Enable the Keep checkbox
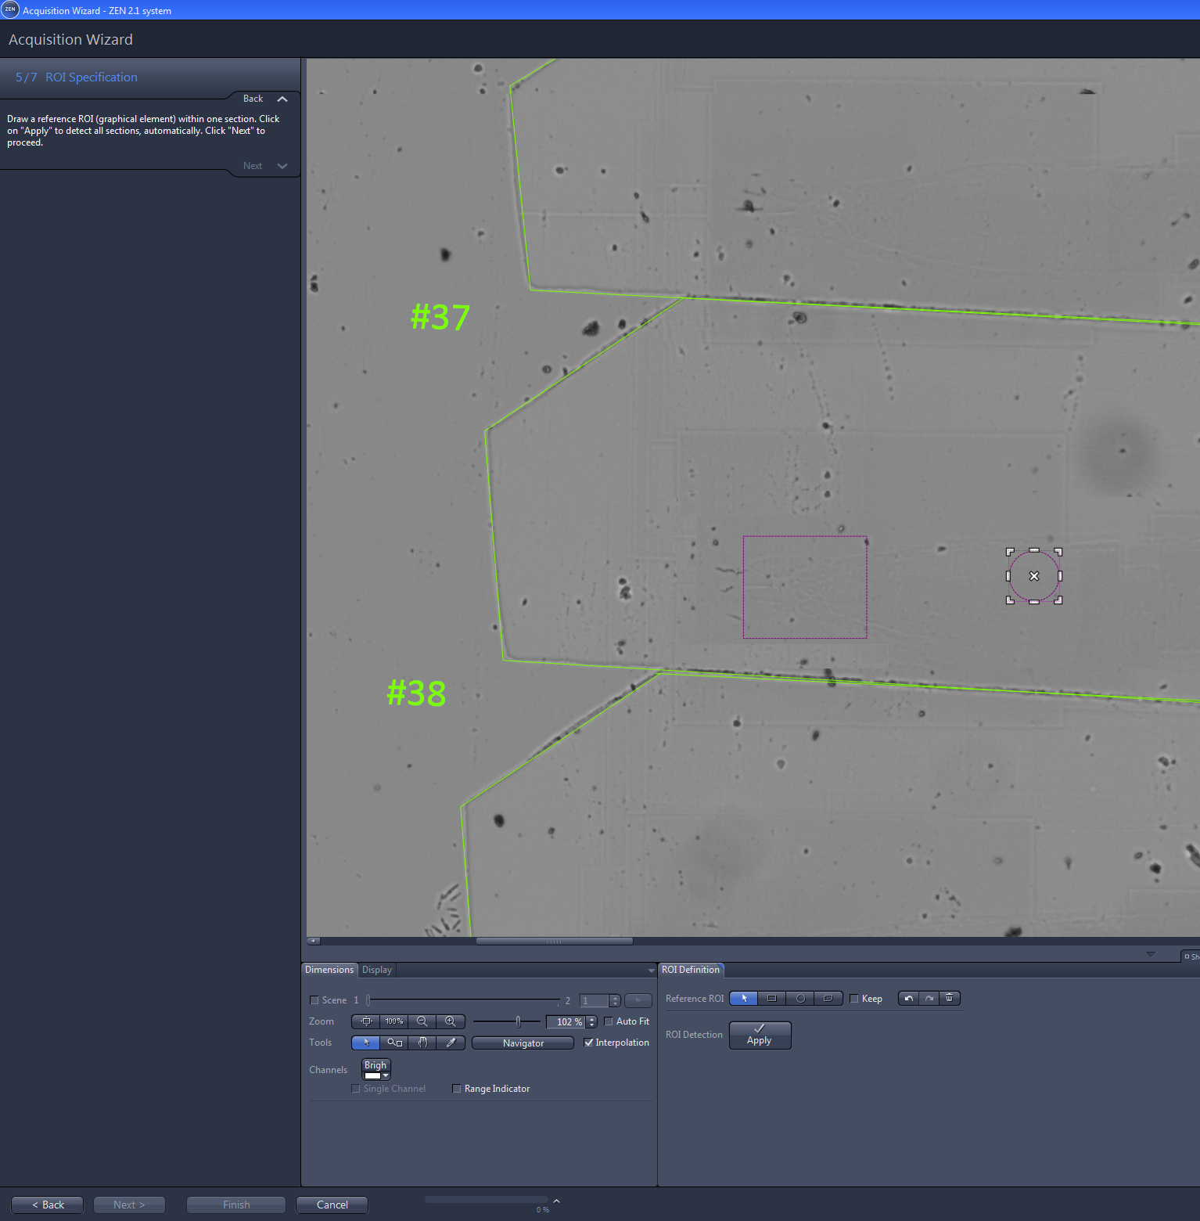1200x1221 pixels. pos(854,999)
